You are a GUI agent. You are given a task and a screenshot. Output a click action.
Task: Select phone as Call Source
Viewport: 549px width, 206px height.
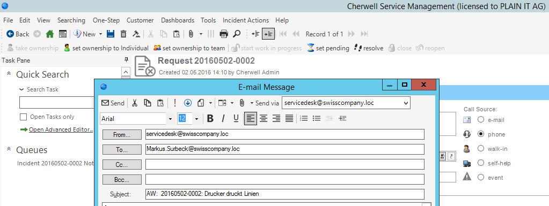(481, 134)
